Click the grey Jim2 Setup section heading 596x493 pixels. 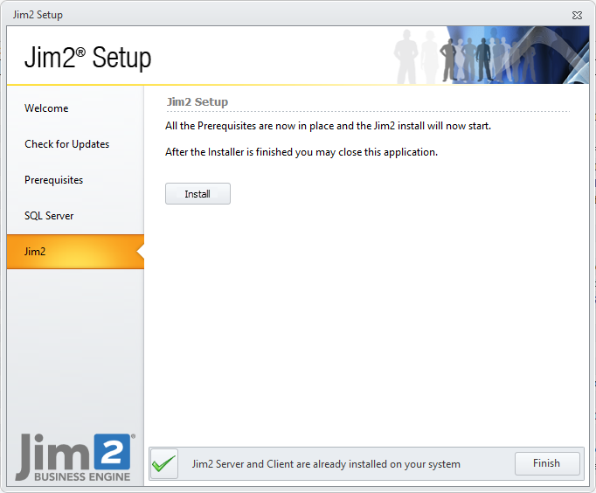tap(197, 102)
